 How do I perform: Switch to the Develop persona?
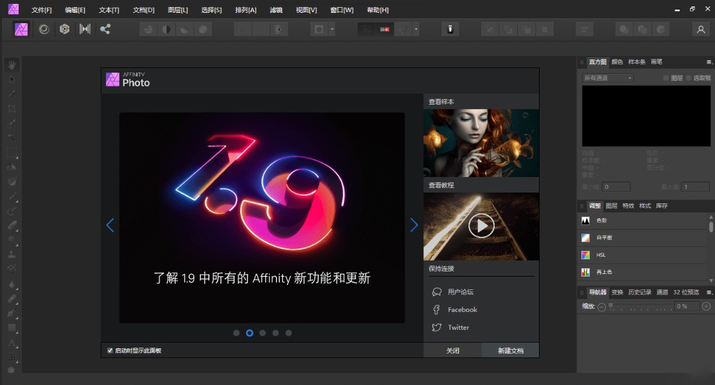64,29
